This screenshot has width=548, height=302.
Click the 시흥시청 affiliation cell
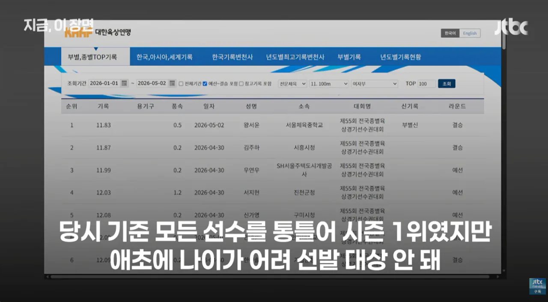pos(304,148)
